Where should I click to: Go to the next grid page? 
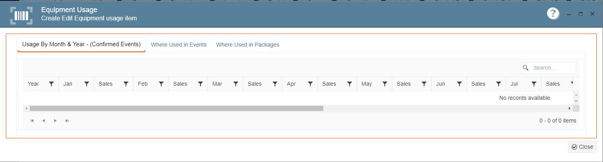tap(55, 121)
